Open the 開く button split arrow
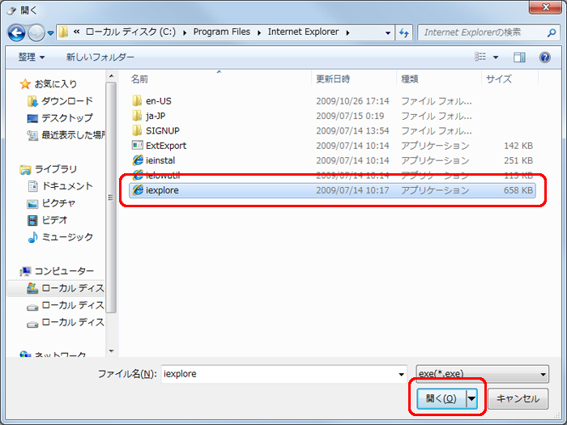 (472, 399)
